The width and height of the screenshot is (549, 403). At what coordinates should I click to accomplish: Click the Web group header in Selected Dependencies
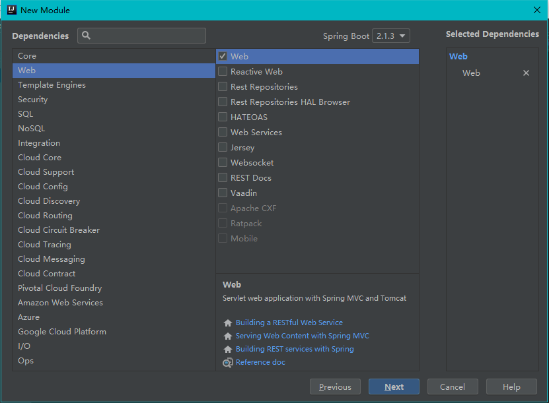pyautogui.click(x=458, y=56)
